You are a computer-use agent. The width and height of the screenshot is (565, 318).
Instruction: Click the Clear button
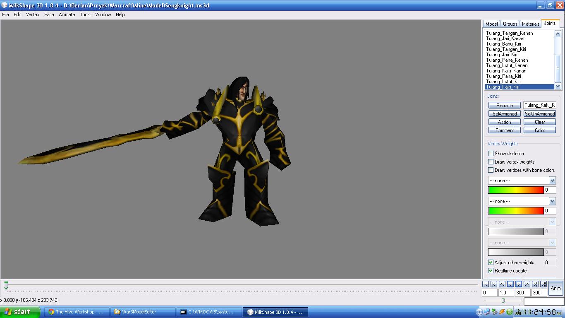click(x=540, y=122)
